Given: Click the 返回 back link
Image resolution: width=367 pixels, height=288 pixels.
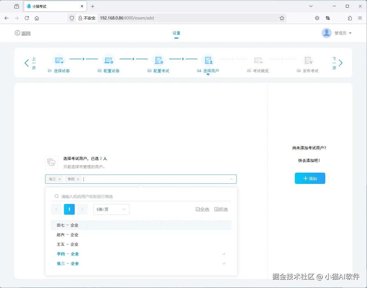Looking at the screenshot, I should click(x=23, y=33).
